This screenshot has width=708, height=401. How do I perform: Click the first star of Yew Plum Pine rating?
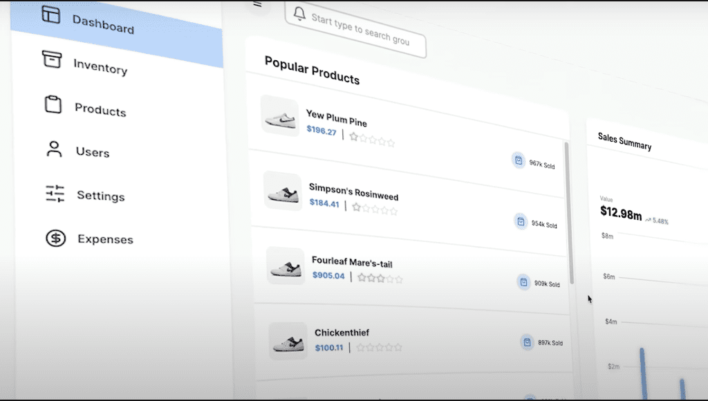(354, 137)
